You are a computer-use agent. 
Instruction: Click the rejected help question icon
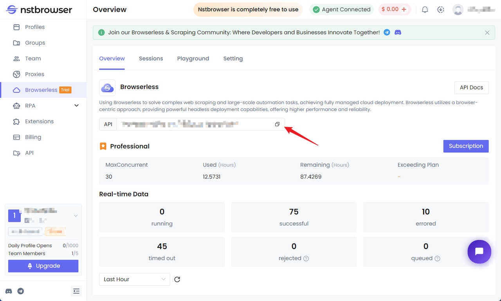pos(306,258)
